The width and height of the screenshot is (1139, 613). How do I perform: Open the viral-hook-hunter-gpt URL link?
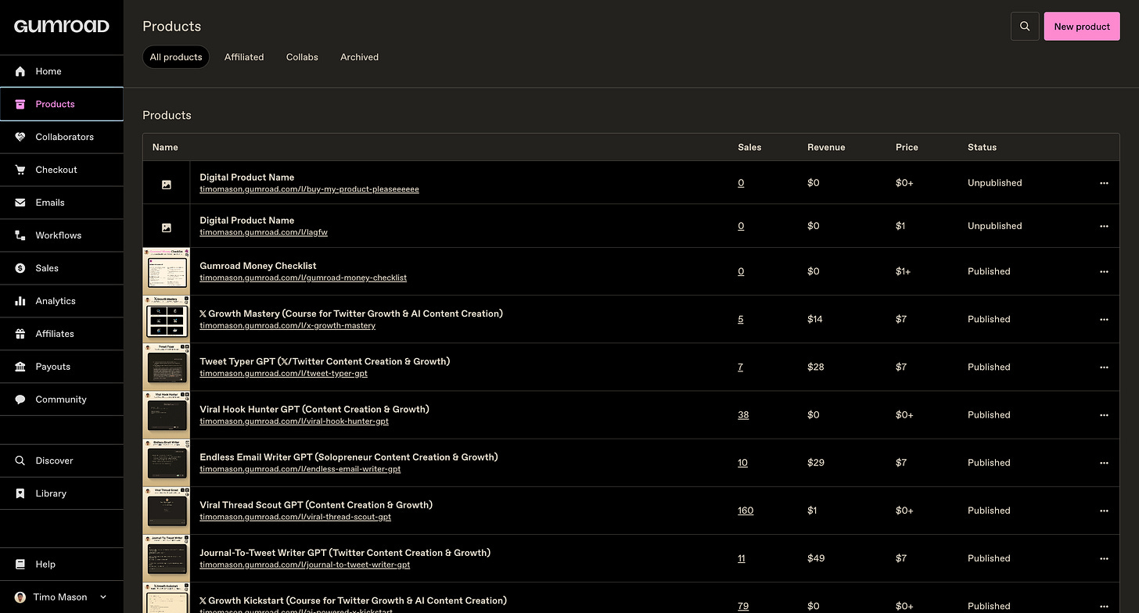(294, 421)
